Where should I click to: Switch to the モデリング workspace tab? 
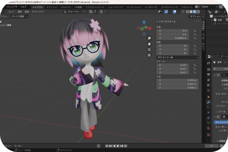(52, 7)
